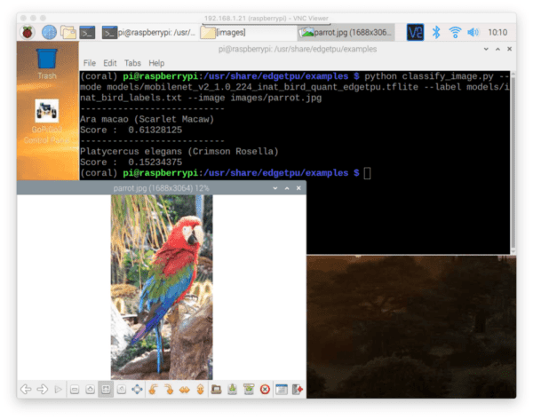Image resolution: width=533 pixels, height=419 pixels.
Task: Rotate the parrot image counterclockwise
Action: (154, 389)
